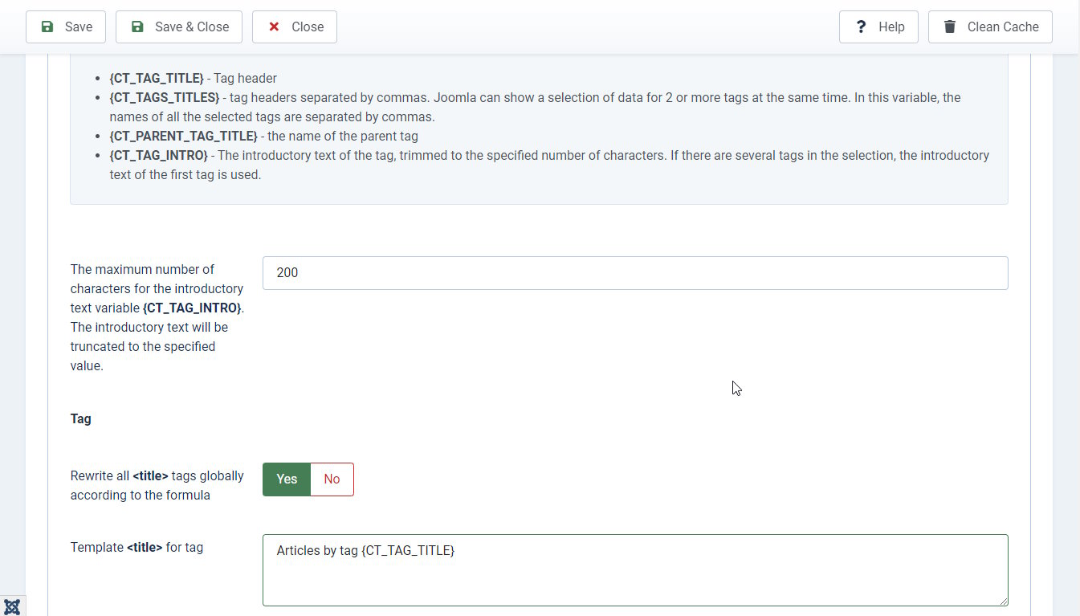Click the red X icon on Close
Viewport: 1080px width, 616px height.
[x=274, y=27]
